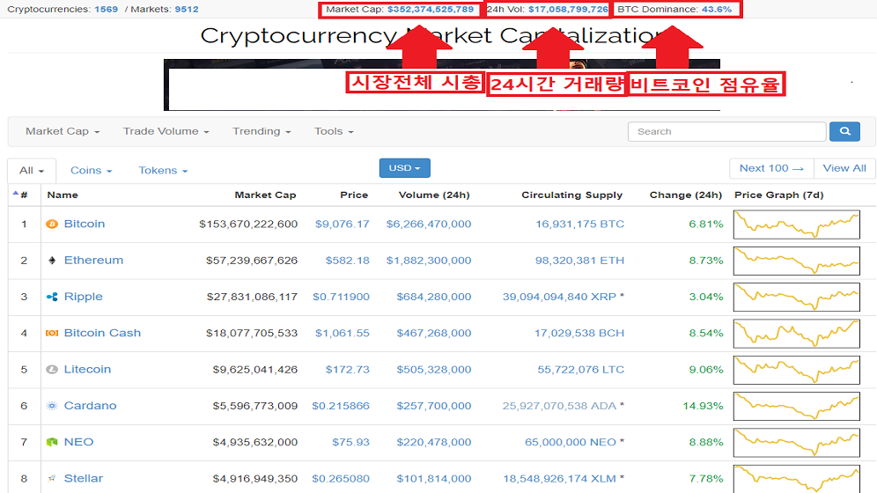The width and height of the screenshot is (877, 493).
Task: Expand the Market Cap menu
Action: [62, 131]
